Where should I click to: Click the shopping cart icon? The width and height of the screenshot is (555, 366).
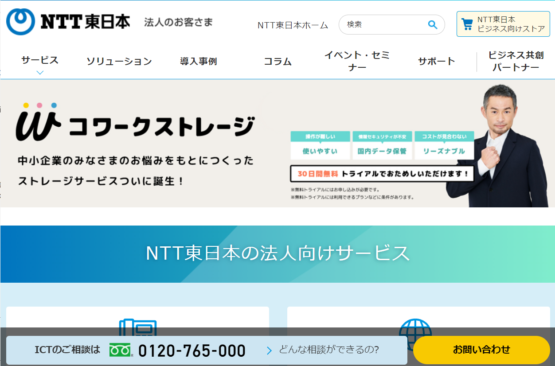point(467,24)
